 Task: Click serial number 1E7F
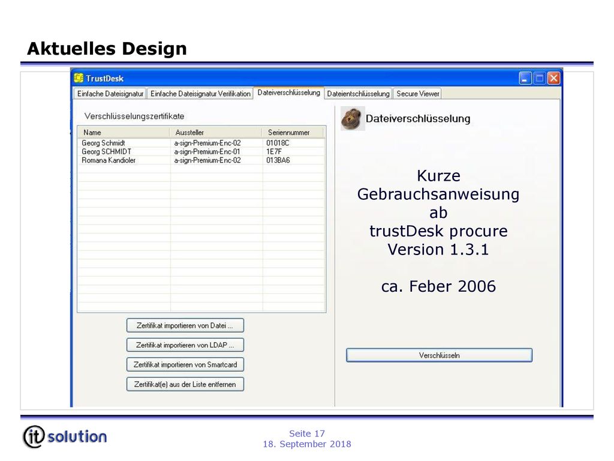click(x=273, y=152)
